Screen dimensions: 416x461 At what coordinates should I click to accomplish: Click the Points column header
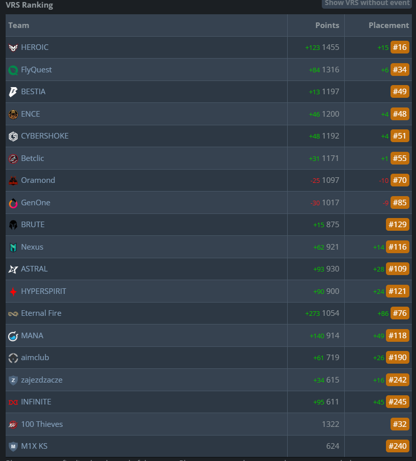[x=327, y=25]
